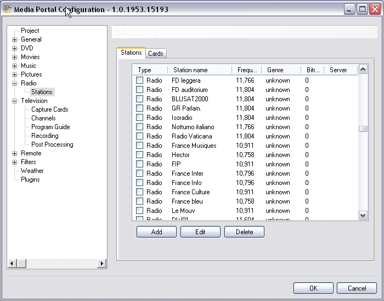The image size is (384, 301).
Task: Select the Weather tree item
Action: click(32, 171)
